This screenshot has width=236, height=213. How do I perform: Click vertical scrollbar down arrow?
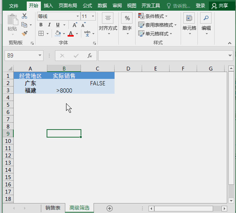(231, 200)
